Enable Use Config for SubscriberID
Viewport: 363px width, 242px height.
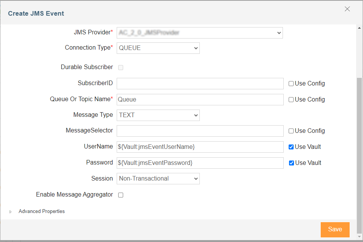point(291,84)
